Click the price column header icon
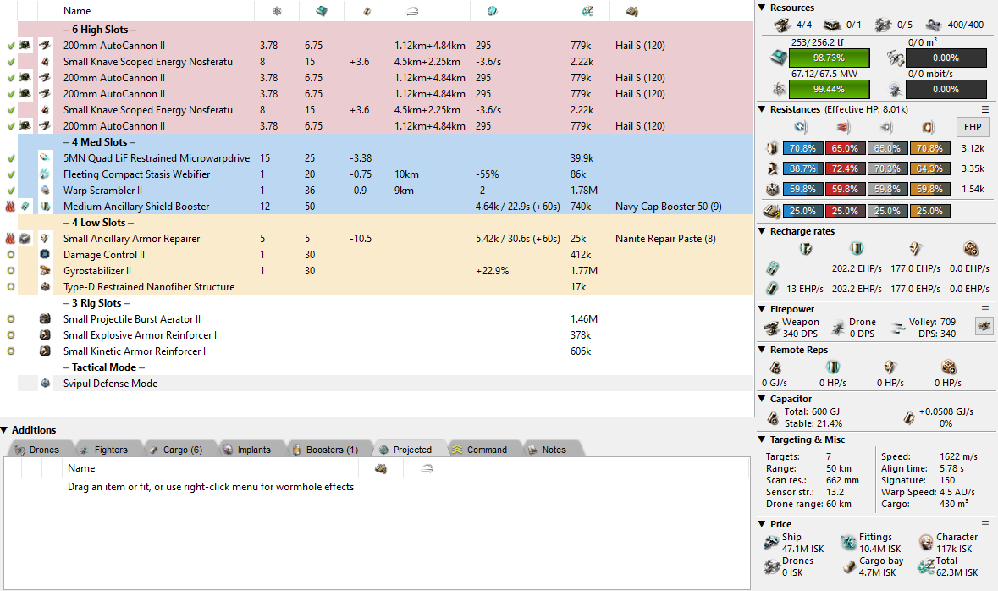Image resolution: width=998 pixels, height=591 pixels. coord(587,11)
